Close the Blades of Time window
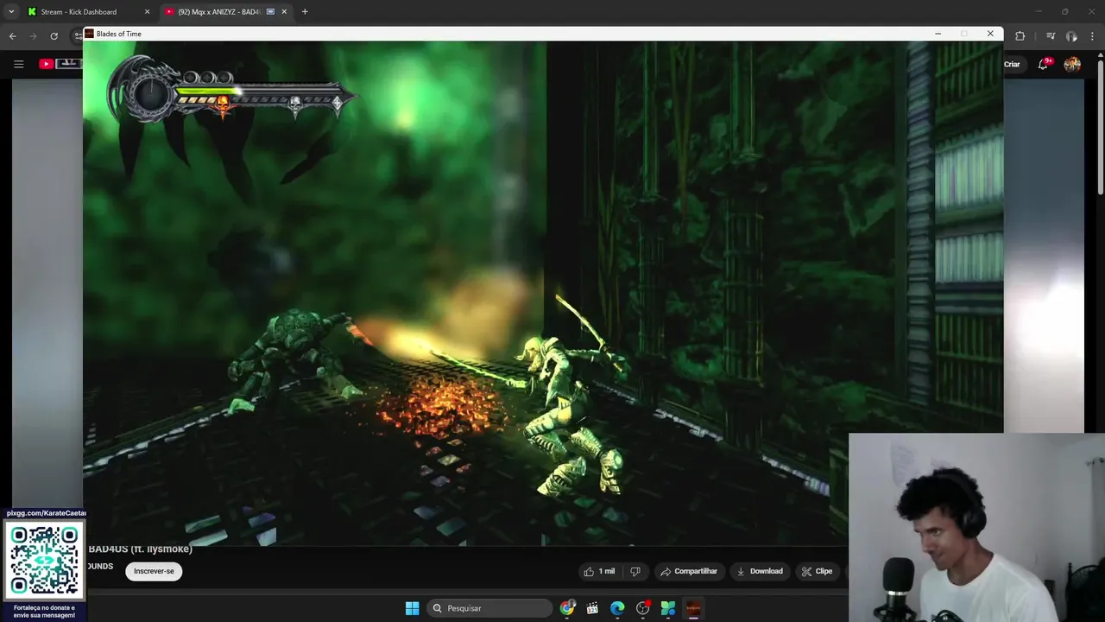 coord(990,34)
